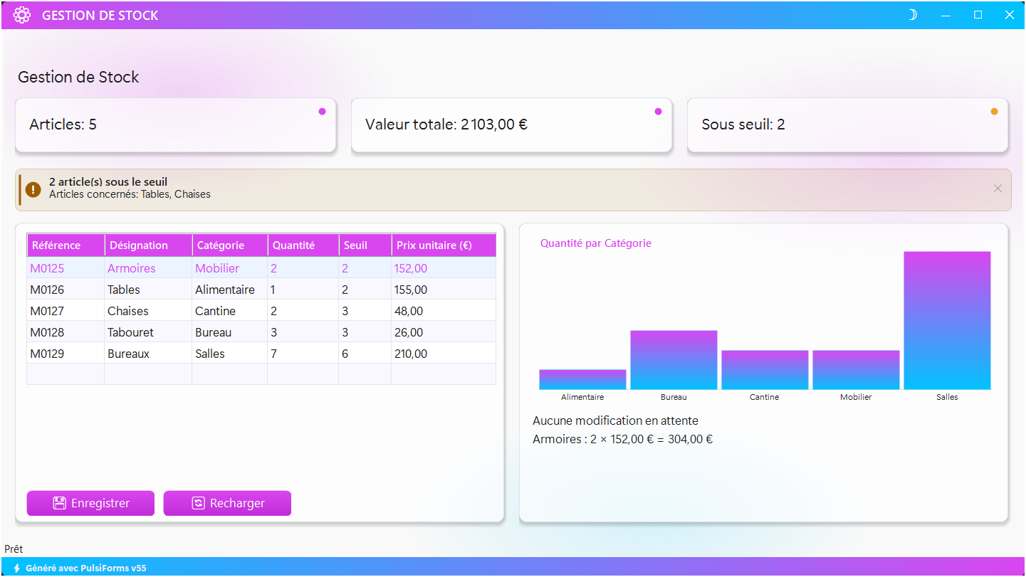This screenshot has height=577, width=1026.
Task: Click the Mobilier bar in the chart
Action: pyautogui.click(x=856, y=370)
